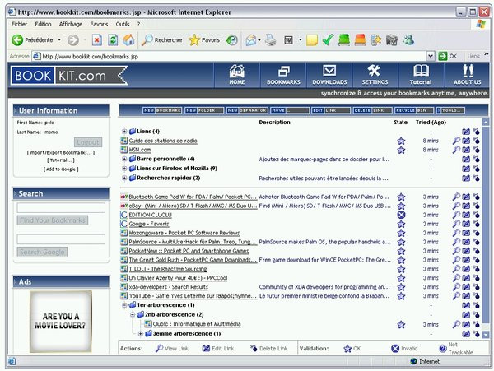Click the Mail envelope toolbar icon
Screen dimensions: 494x371
(x=251, y=40)
